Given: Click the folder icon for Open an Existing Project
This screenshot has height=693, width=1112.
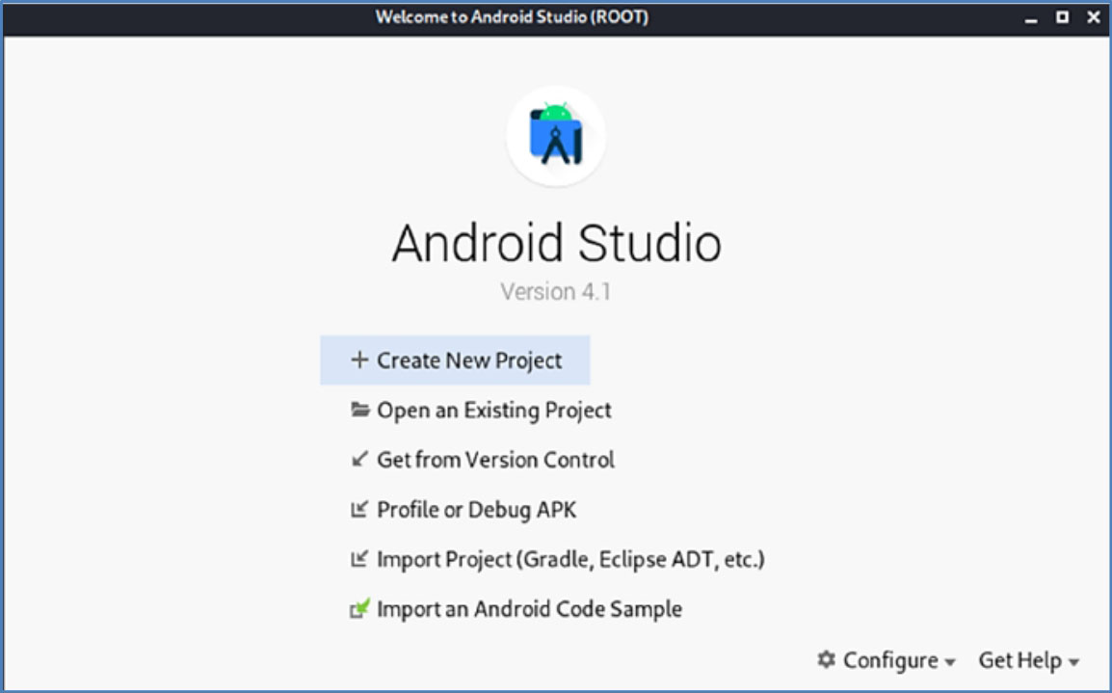Looking at the screenshot, I should coord(360,410).
